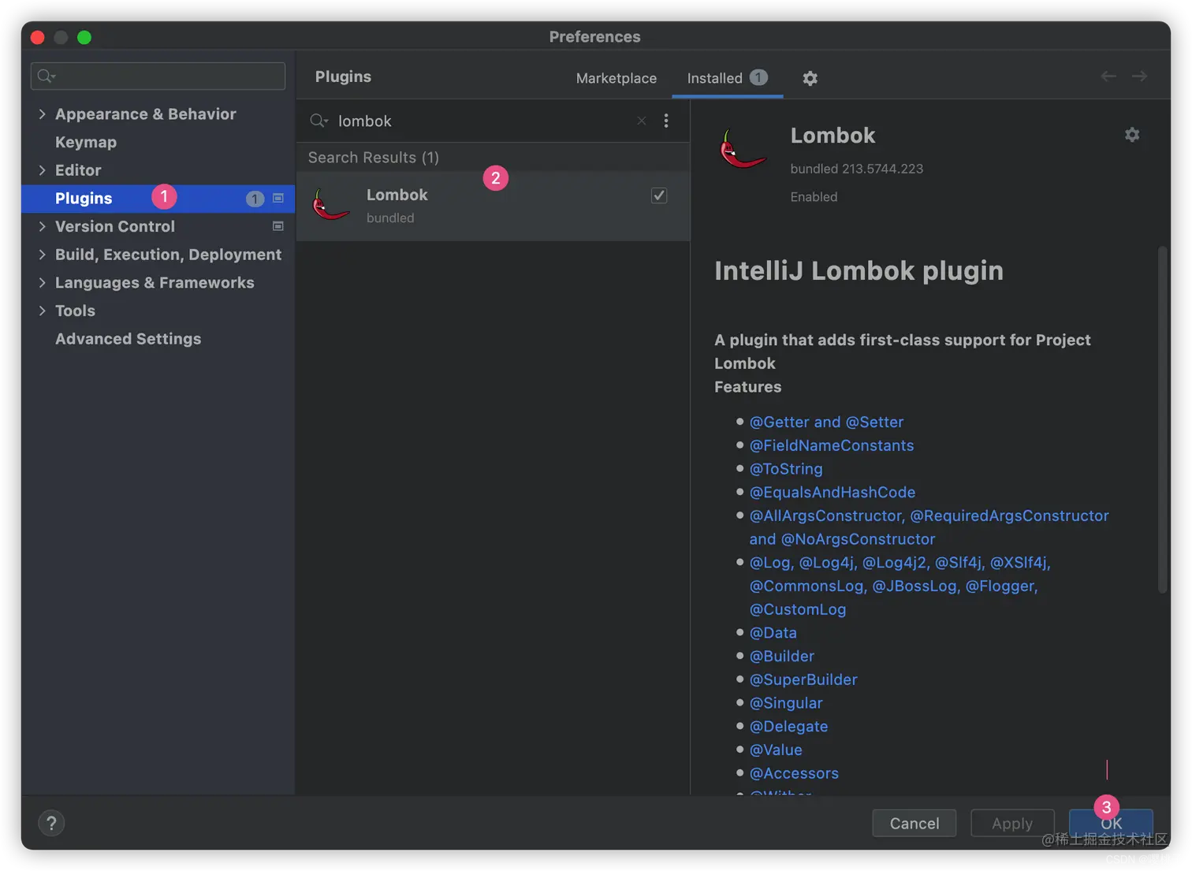Open the @SuperBuilder link
Screen dimensions: 1192x871
point(803,679)
